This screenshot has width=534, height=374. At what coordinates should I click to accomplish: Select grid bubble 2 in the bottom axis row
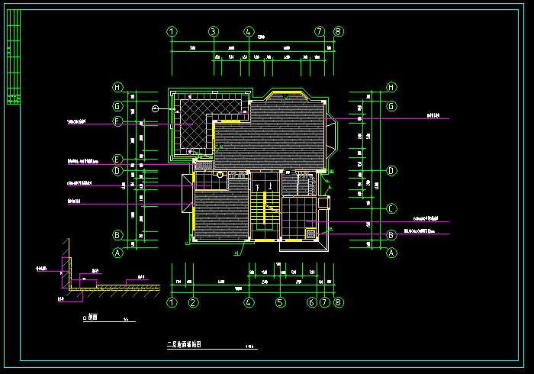click(194, 302)
